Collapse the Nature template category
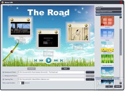This screenshot has width=125, height=91. (108, 14)
